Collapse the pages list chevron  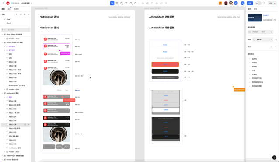pos(28,14)
